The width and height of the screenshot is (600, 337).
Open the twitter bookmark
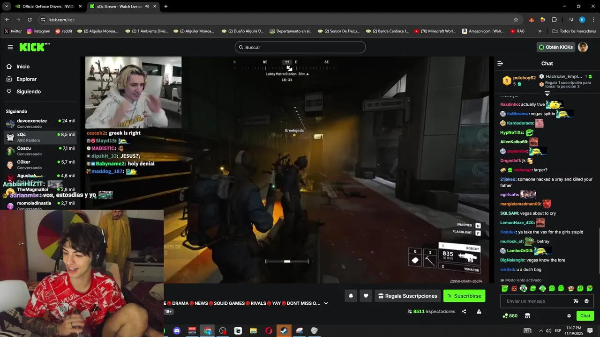13,31
